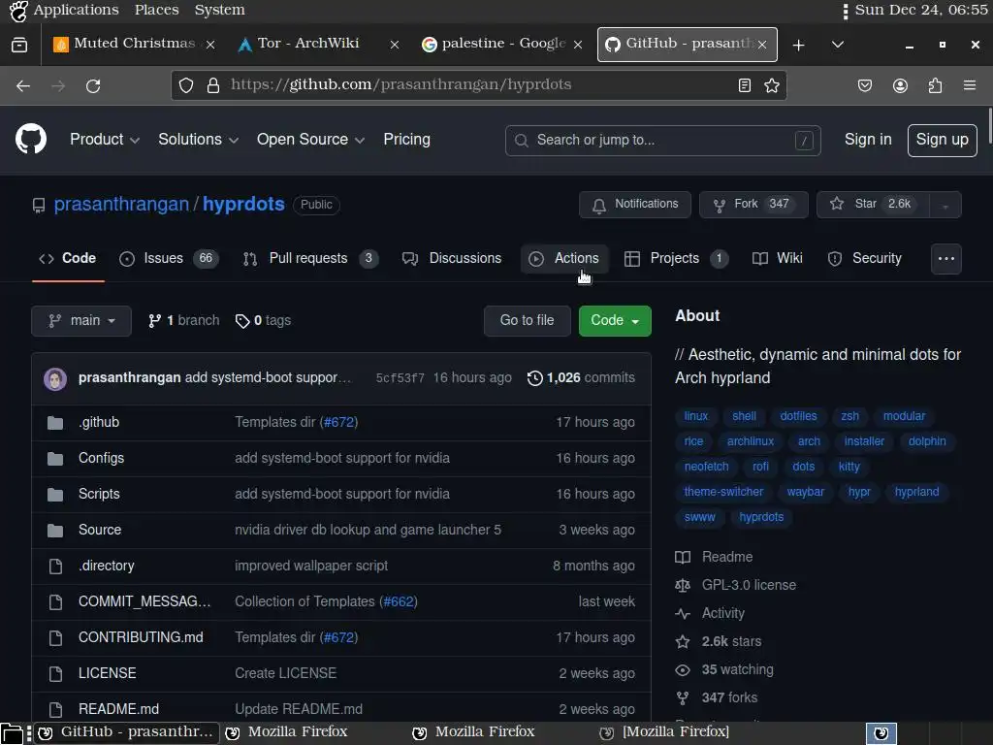993x745 pixels.
Task: Expand the Open Source menu
Action: 310,140
